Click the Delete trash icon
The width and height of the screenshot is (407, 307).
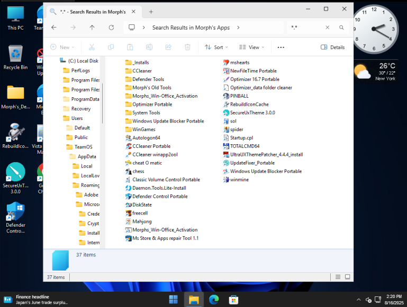tap(187, 47)
